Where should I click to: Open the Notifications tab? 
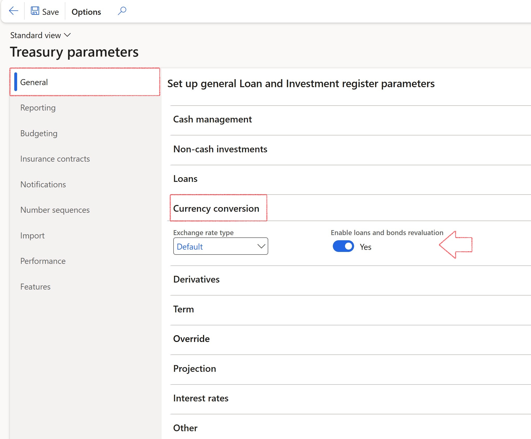[x=43, y=184]
